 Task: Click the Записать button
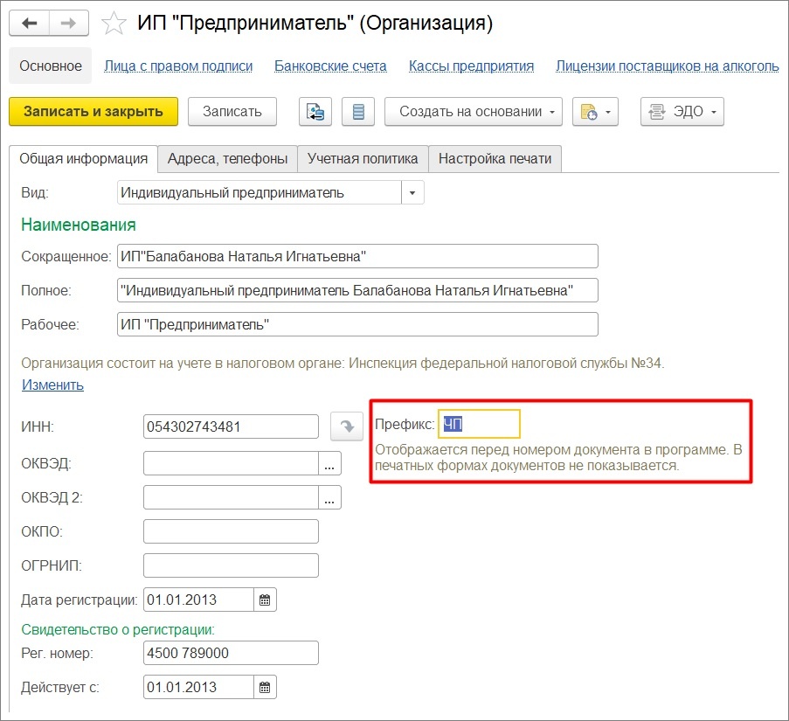(232, 111)
